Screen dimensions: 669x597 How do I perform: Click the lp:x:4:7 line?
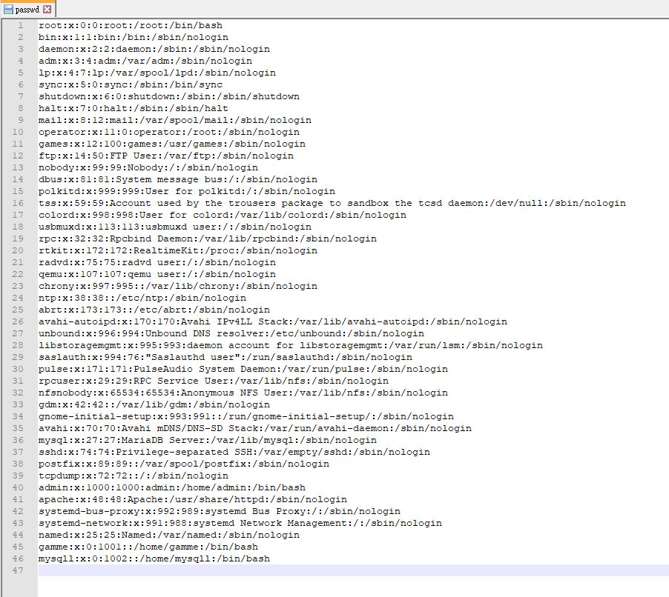tap(157, 73)
